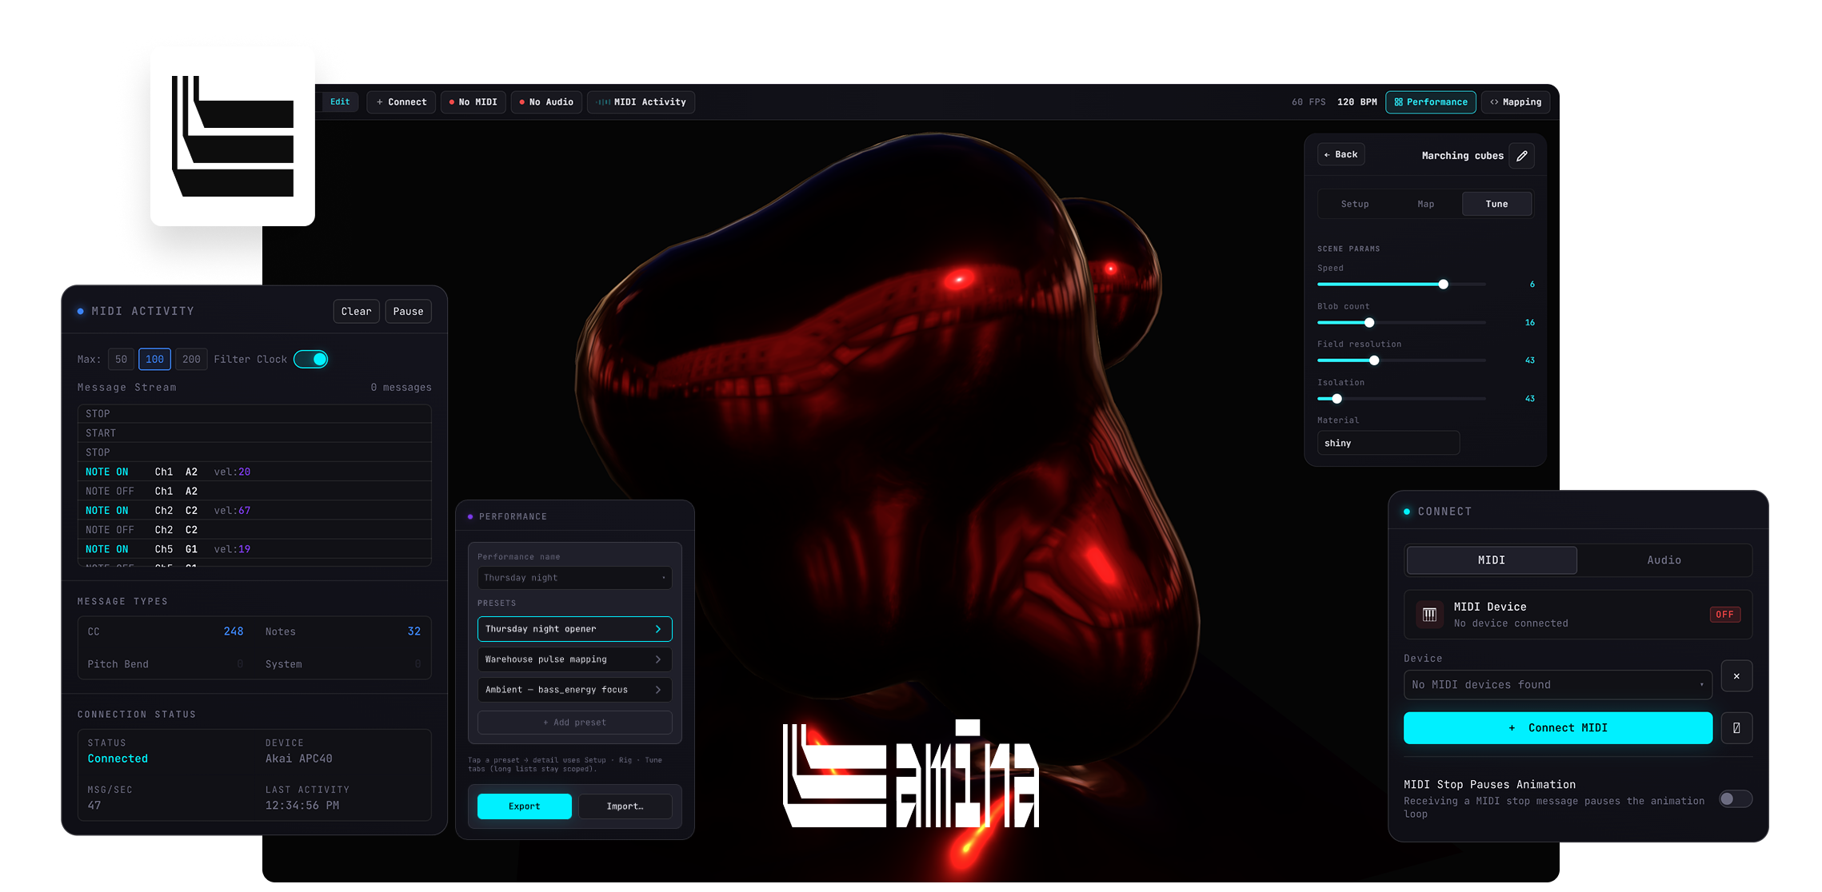Screen dimensions: 1822x892
Task: Click the MIDI Activity waveform button in toolbar
Action: pyautogui.click(x=641, y=102)
